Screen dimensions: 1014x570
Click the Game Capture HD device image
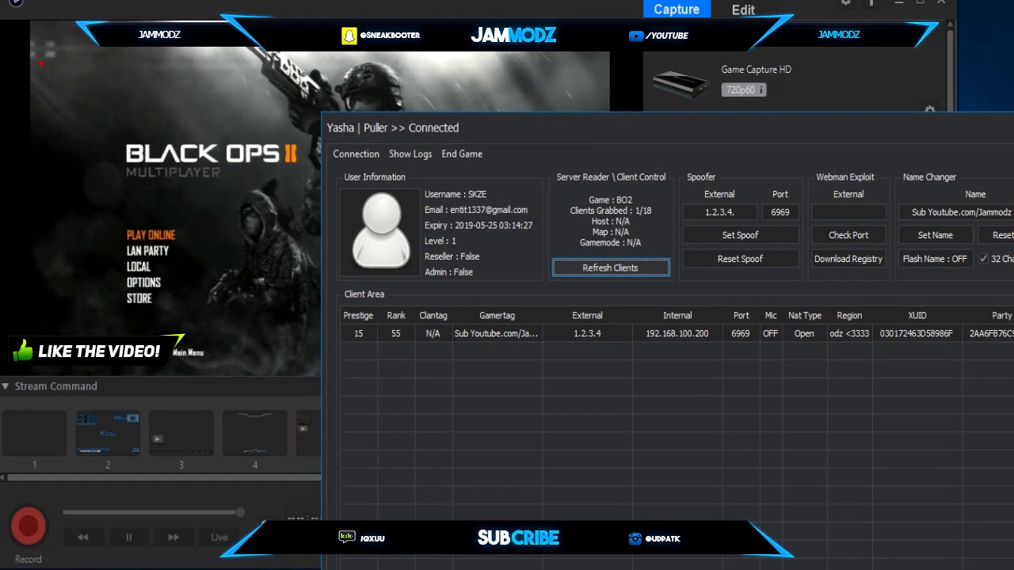tap(680, 83)
